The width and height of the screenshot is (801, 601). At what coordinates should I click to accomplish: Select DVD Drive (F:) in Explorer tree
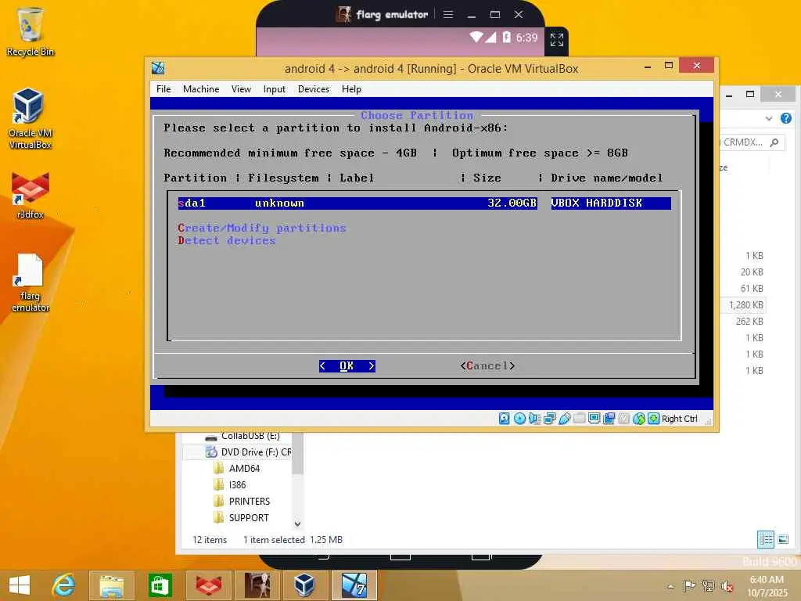coord(248,452)
